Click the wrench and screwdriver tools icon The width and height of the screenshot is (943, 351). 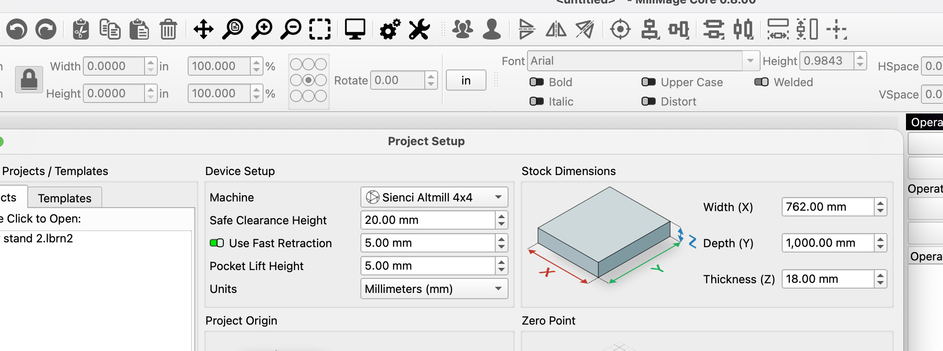419,30
